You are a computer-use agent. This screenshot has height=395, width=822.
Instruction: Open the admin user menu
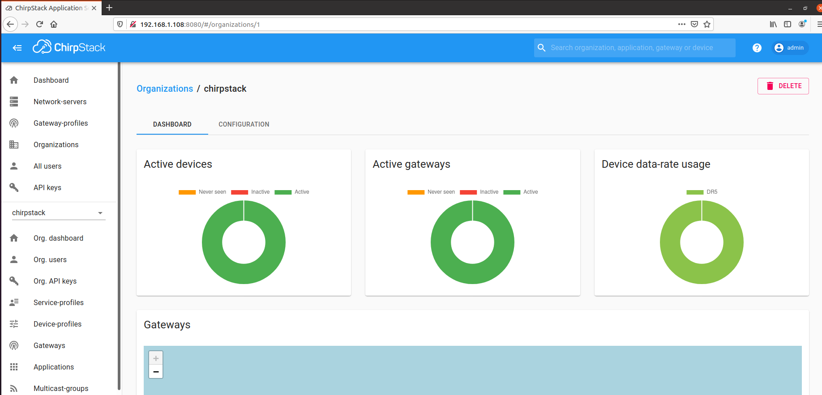point(790,48)
